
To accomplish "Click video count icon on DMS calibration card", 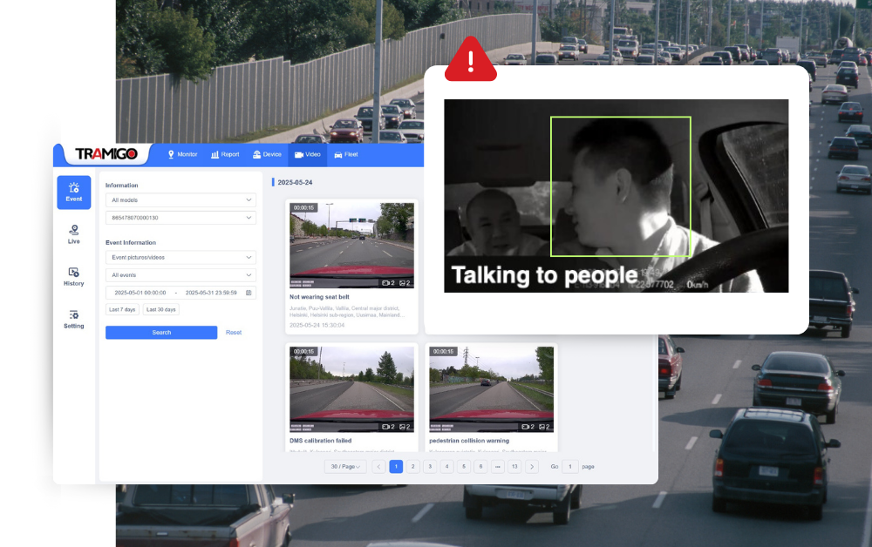I will click(x=388, y=427).
